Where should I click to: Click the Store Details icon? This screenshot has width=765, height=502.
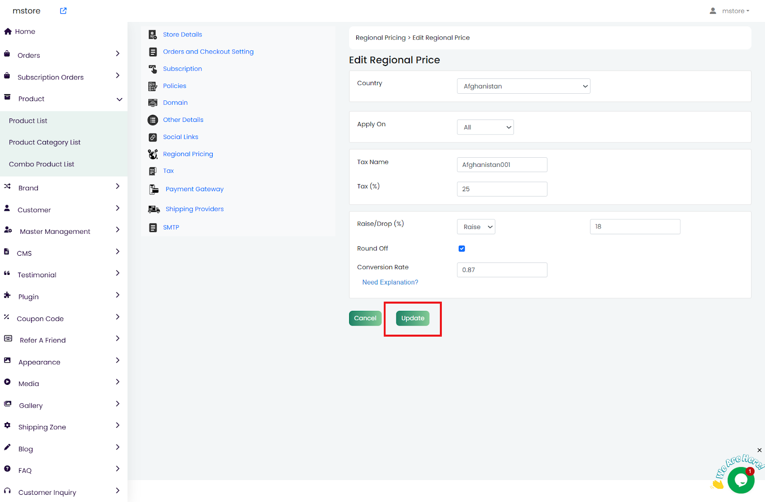153,34
